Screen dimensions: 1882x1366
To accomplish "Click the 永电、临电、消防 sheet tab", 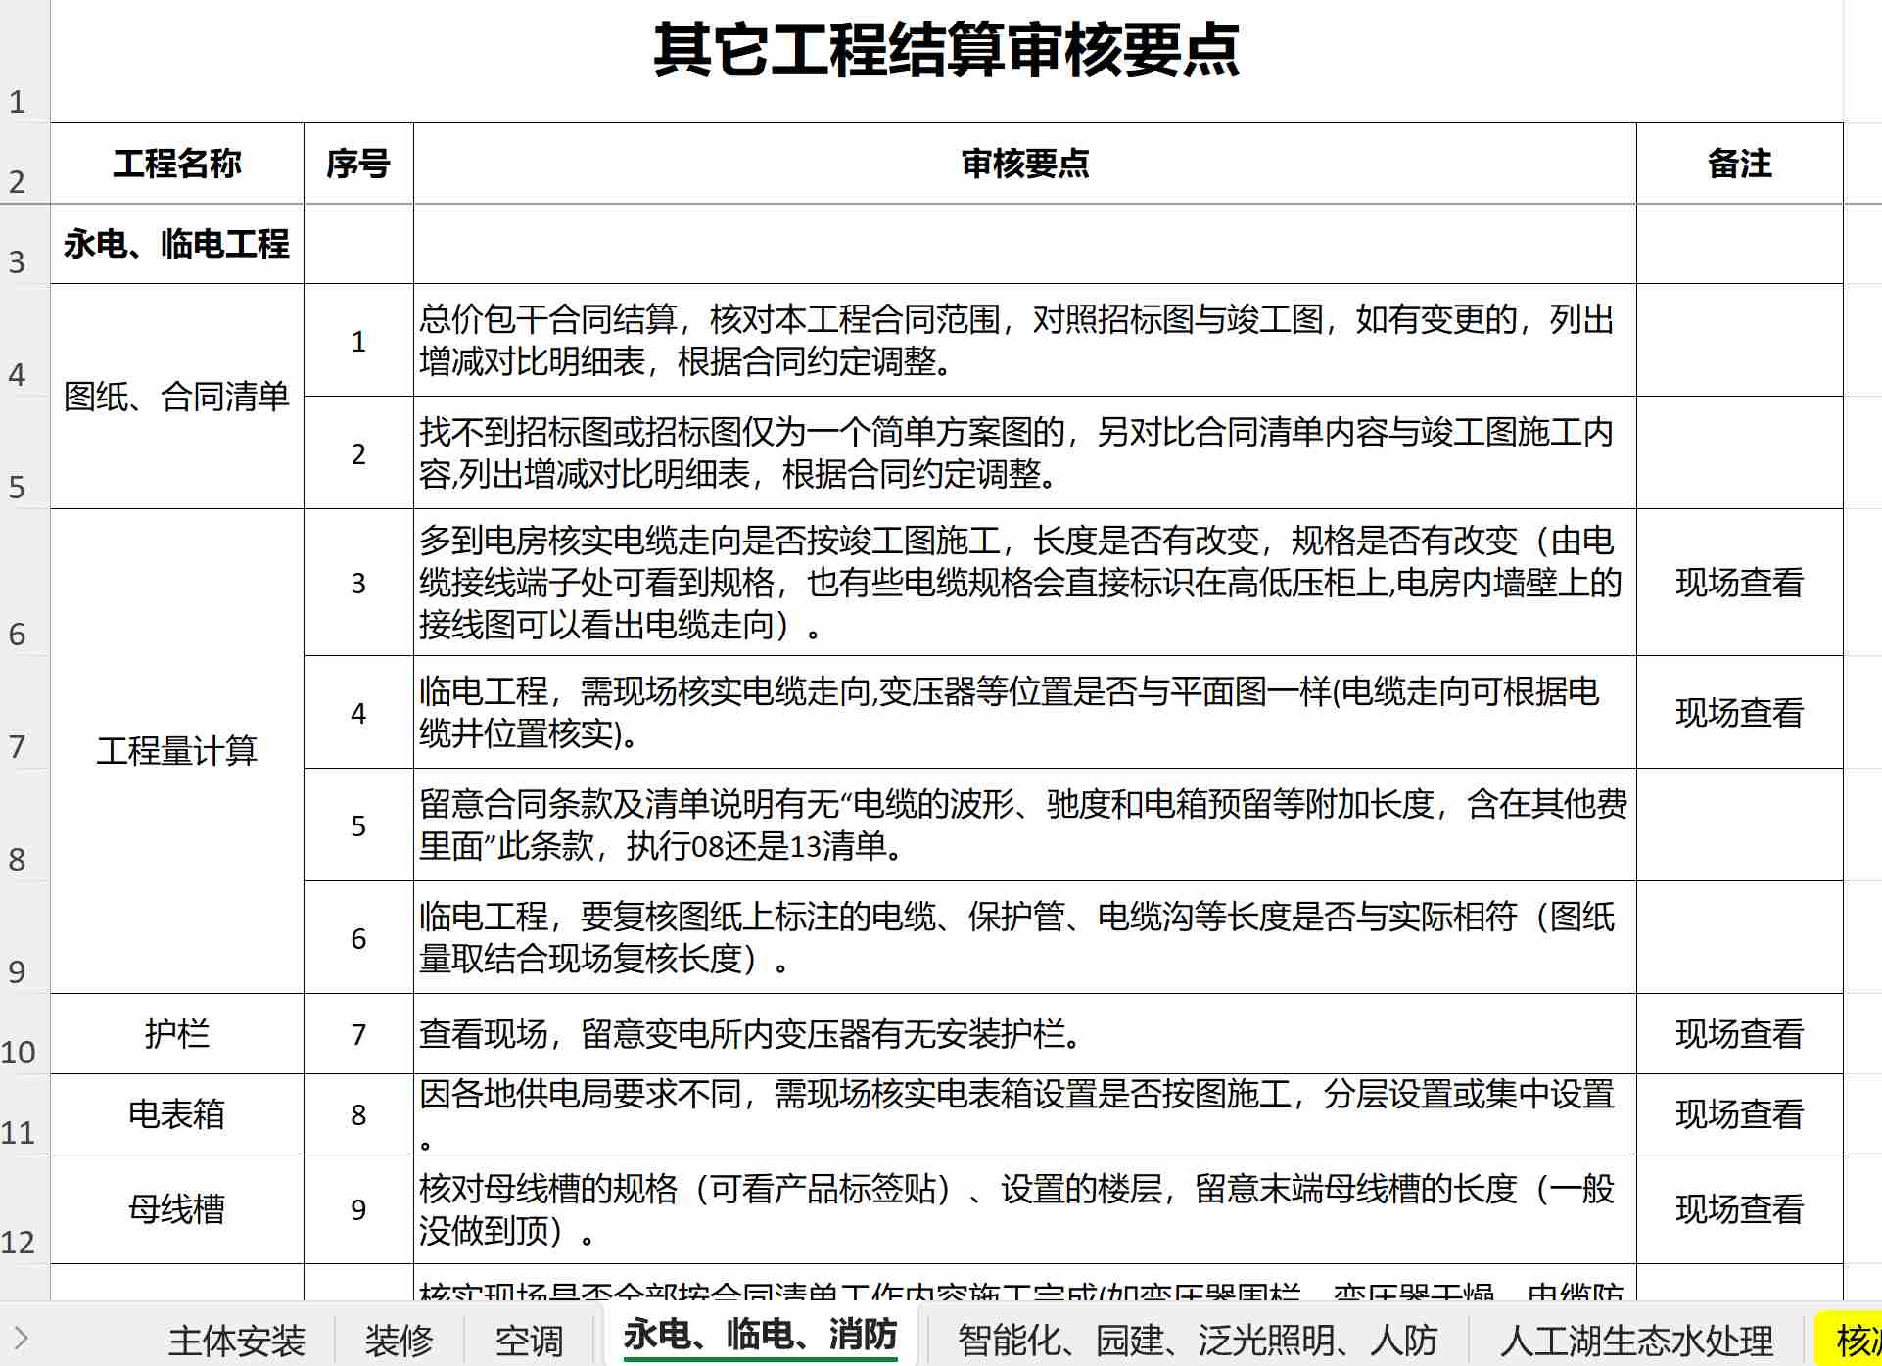I will coord(760,1335).
